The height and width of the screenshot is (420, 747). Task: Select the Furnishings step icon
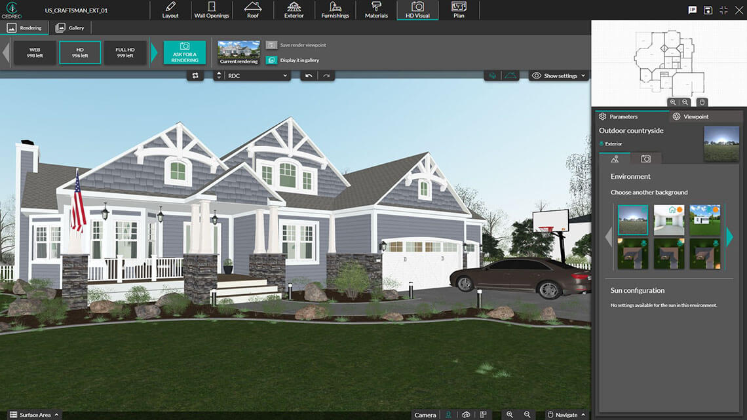335,10
